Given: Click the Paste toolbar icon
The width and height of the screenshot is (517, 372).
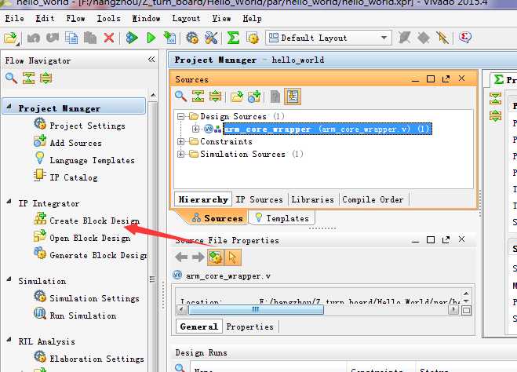Looking at the screenshot, I should pos(89,38).
